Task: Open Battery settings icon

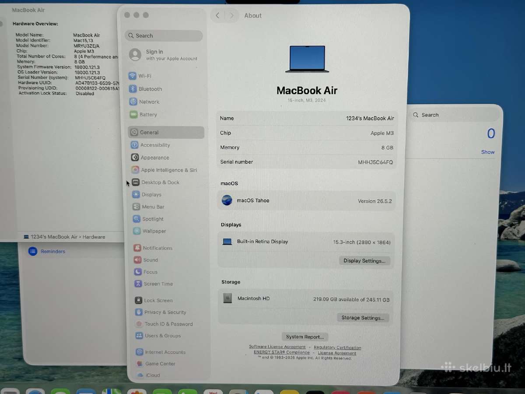Action: point(133,115)
